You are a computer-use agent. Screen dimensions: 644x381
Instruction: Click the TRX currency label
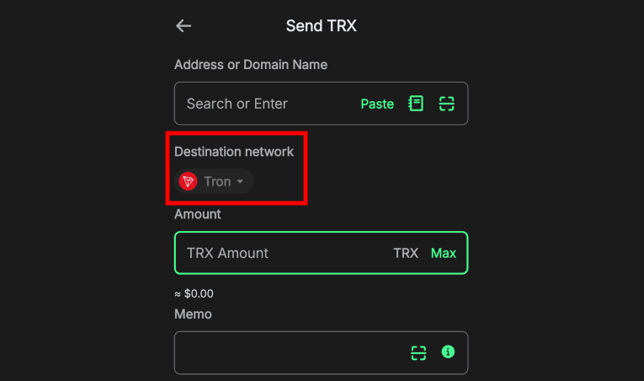[406, 253]
